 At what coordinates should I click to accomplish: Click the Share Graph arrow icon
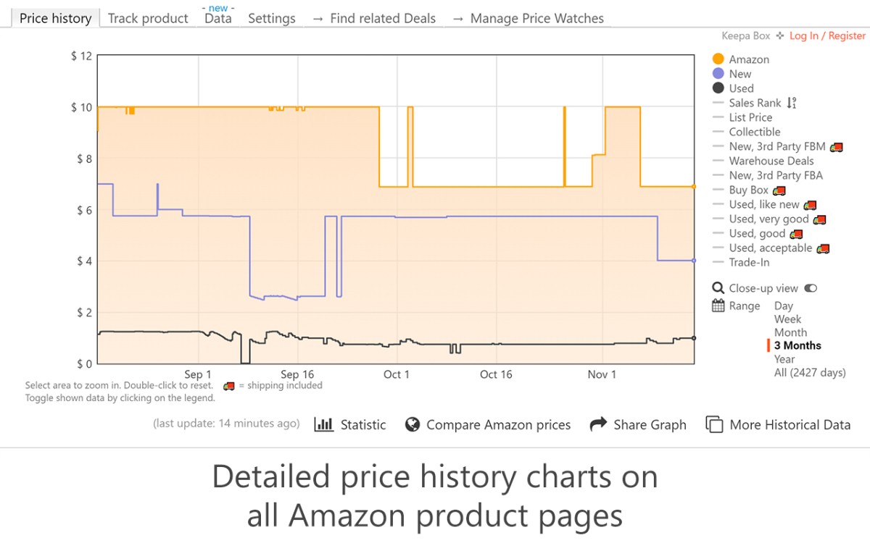click(598, 424)
